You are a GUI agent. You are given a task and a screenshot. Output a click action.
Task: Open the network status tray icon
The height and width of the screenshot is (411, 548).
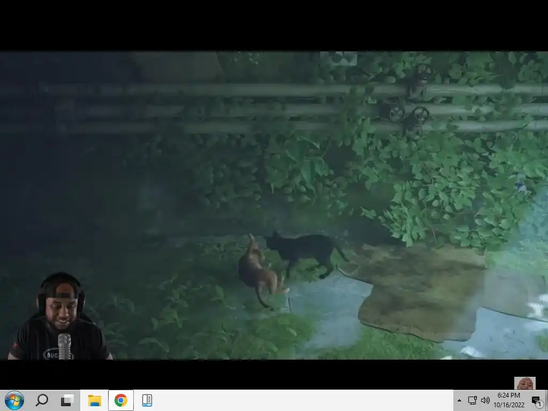coord(472,400)
